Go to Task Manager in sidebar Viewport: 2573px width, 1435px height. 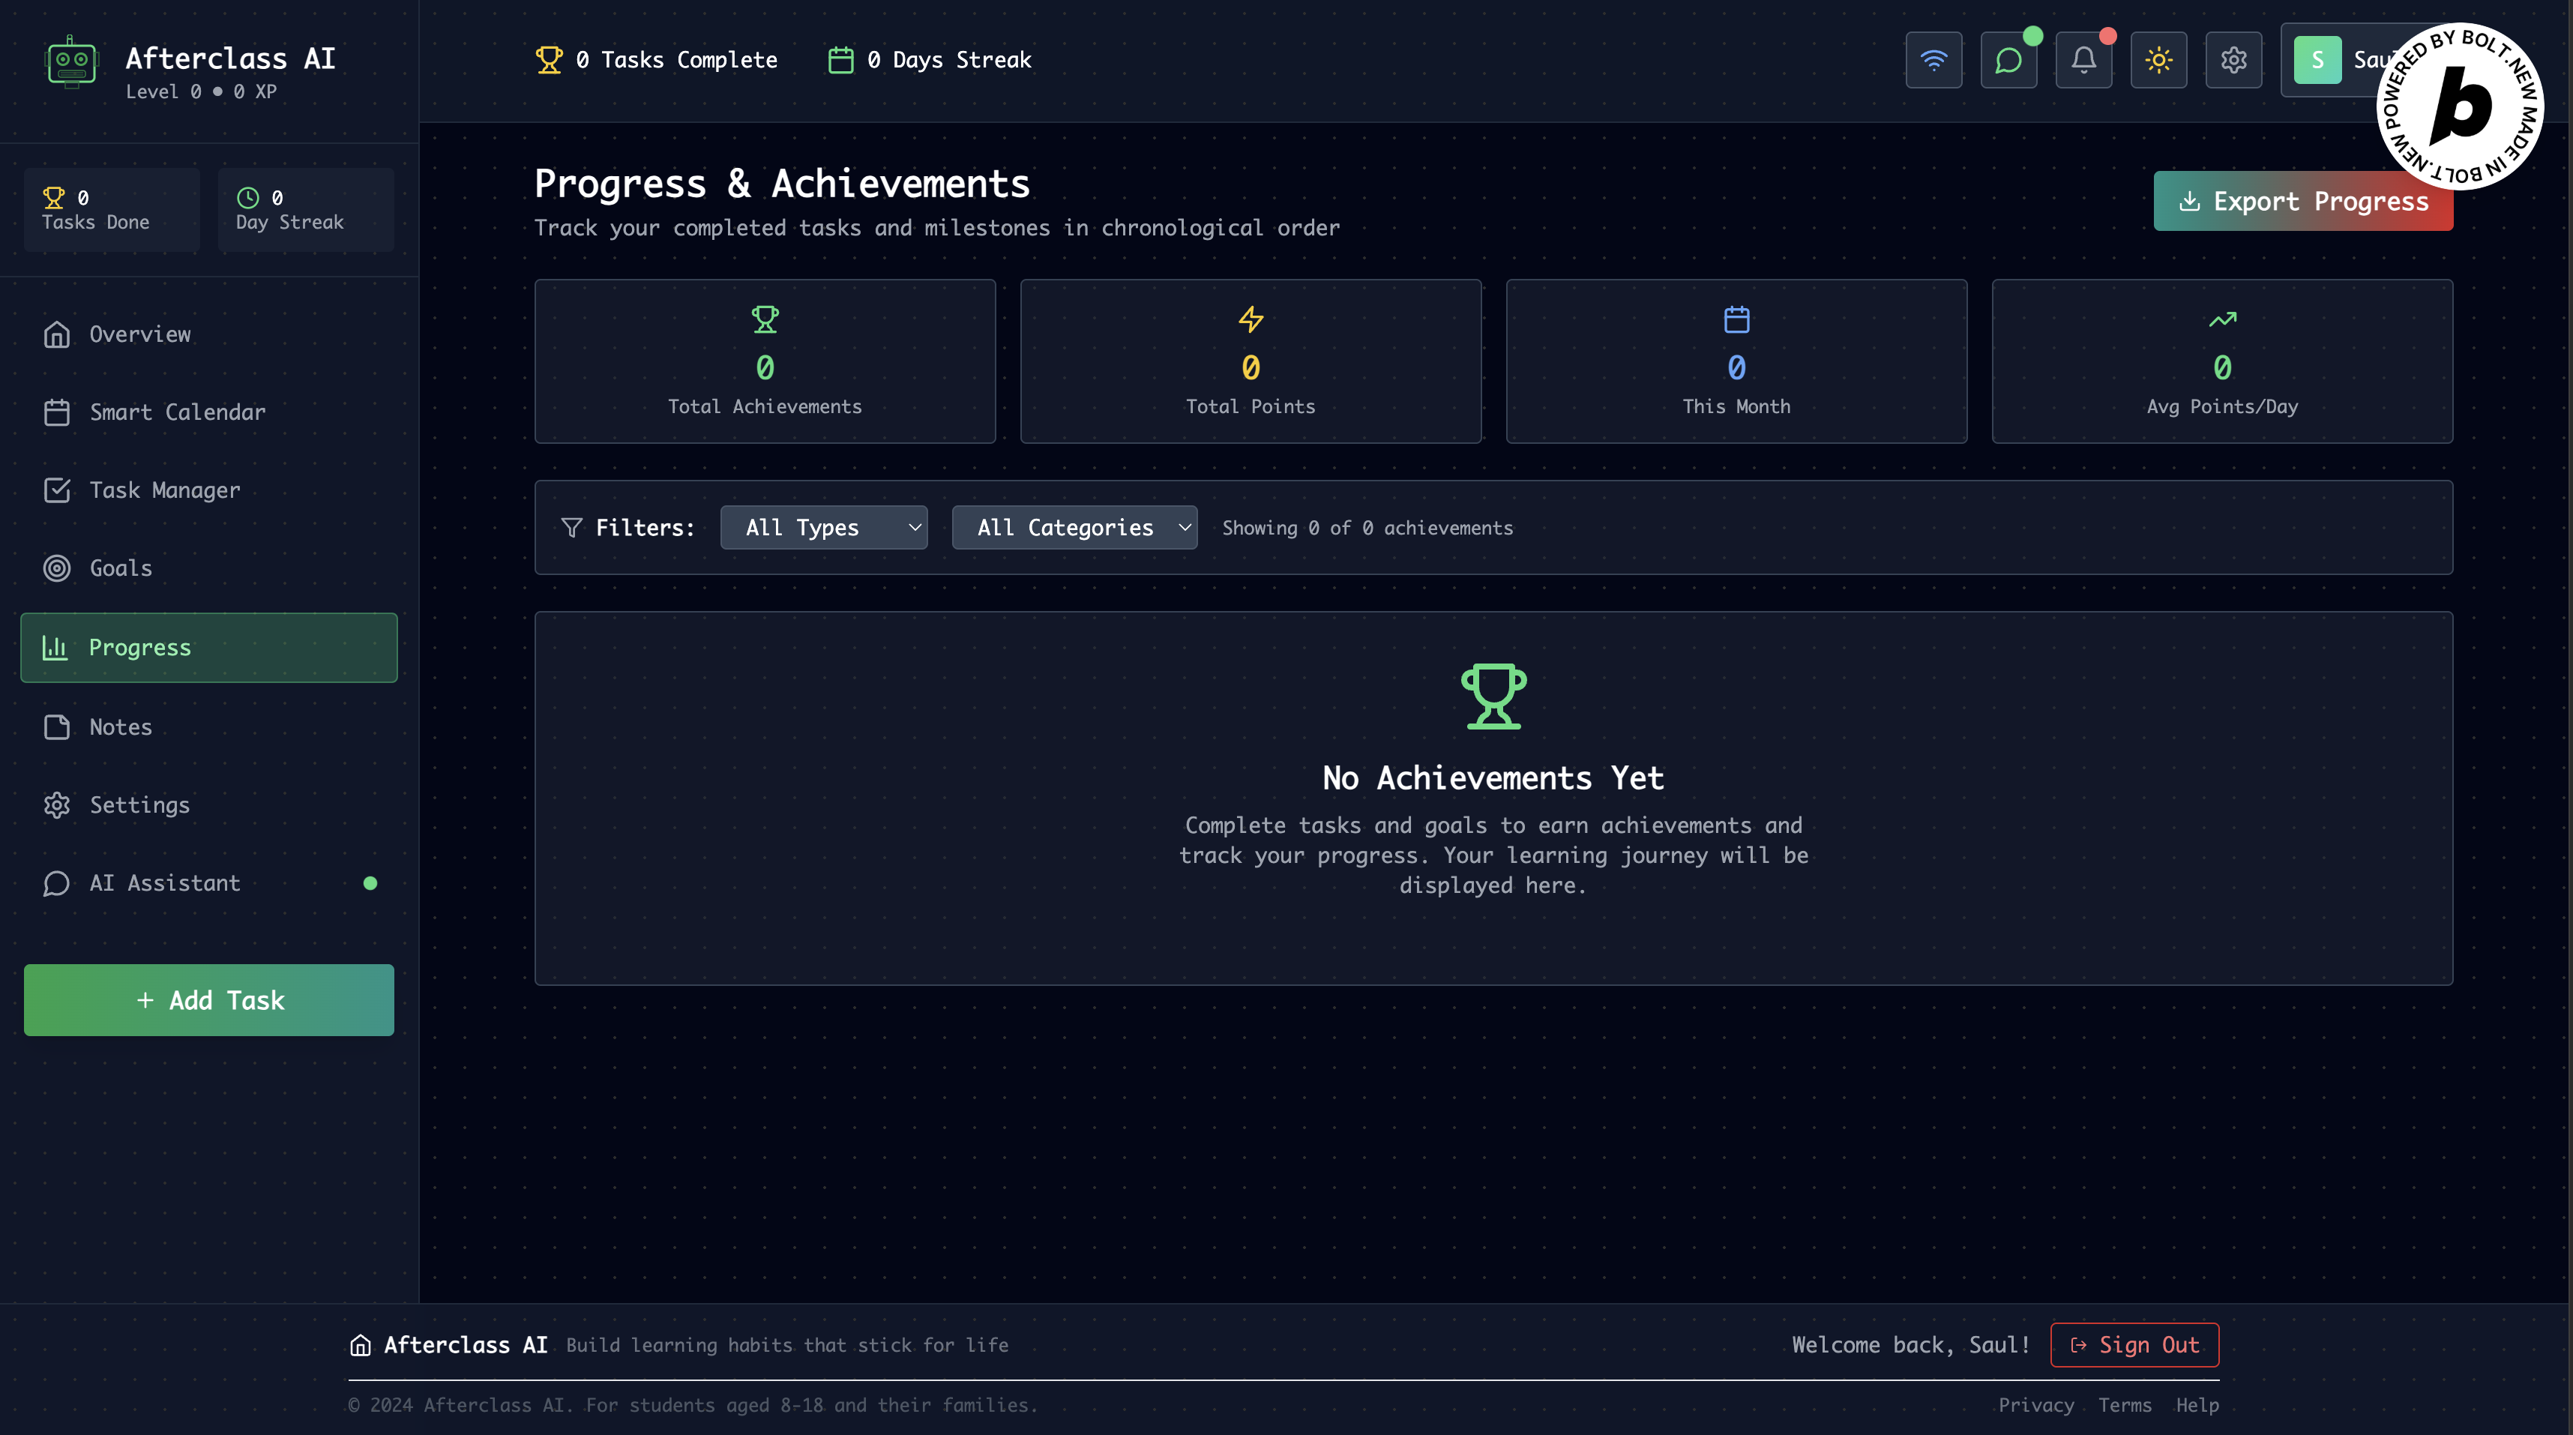click(x=165, y=490)
